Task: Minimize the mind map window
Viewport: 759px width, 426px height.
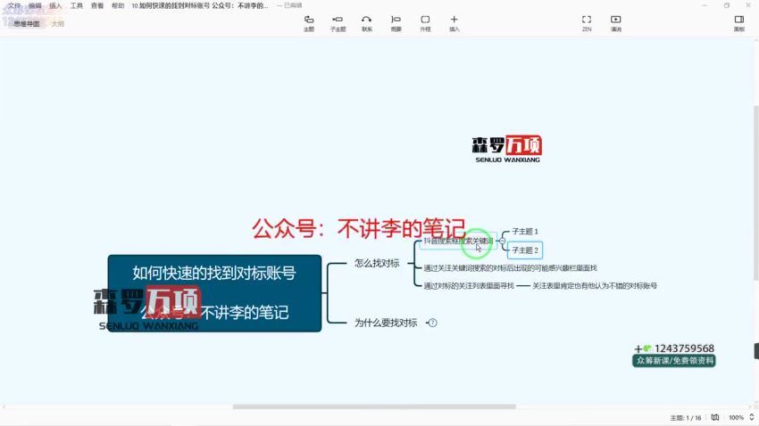Action: pyautogui.click(x=705, y=5)
